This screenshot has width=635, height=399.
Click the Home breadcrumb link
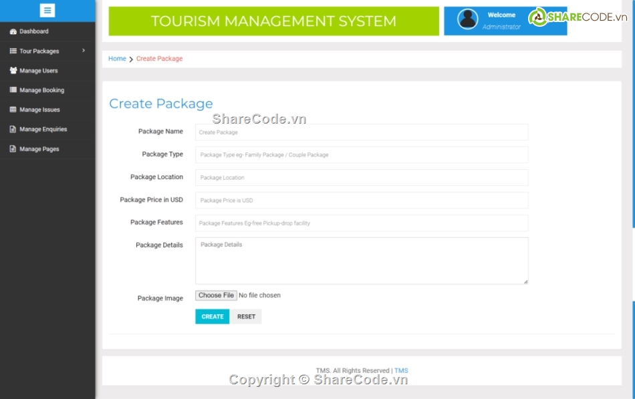[x=117, y=59]
